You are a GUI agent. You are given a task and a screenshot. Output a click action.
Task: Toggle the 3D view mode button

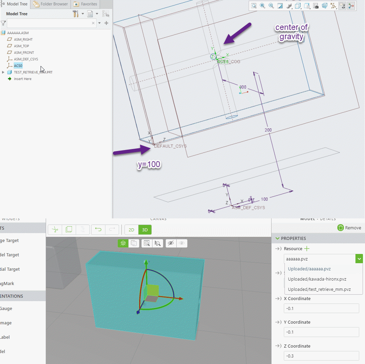145,229
